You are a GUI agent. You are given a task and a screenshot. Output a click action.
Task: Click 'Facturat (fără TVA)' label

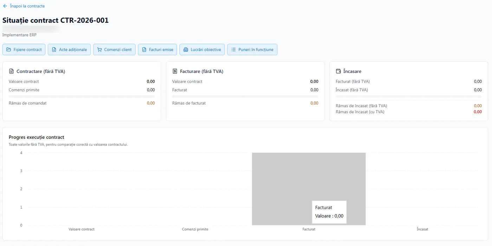(x=353, y=82)
